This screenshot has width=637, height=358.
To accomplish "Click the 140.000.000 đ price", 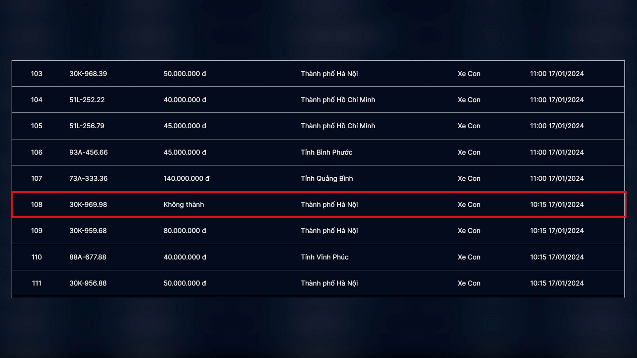I will tap(186, 178).
